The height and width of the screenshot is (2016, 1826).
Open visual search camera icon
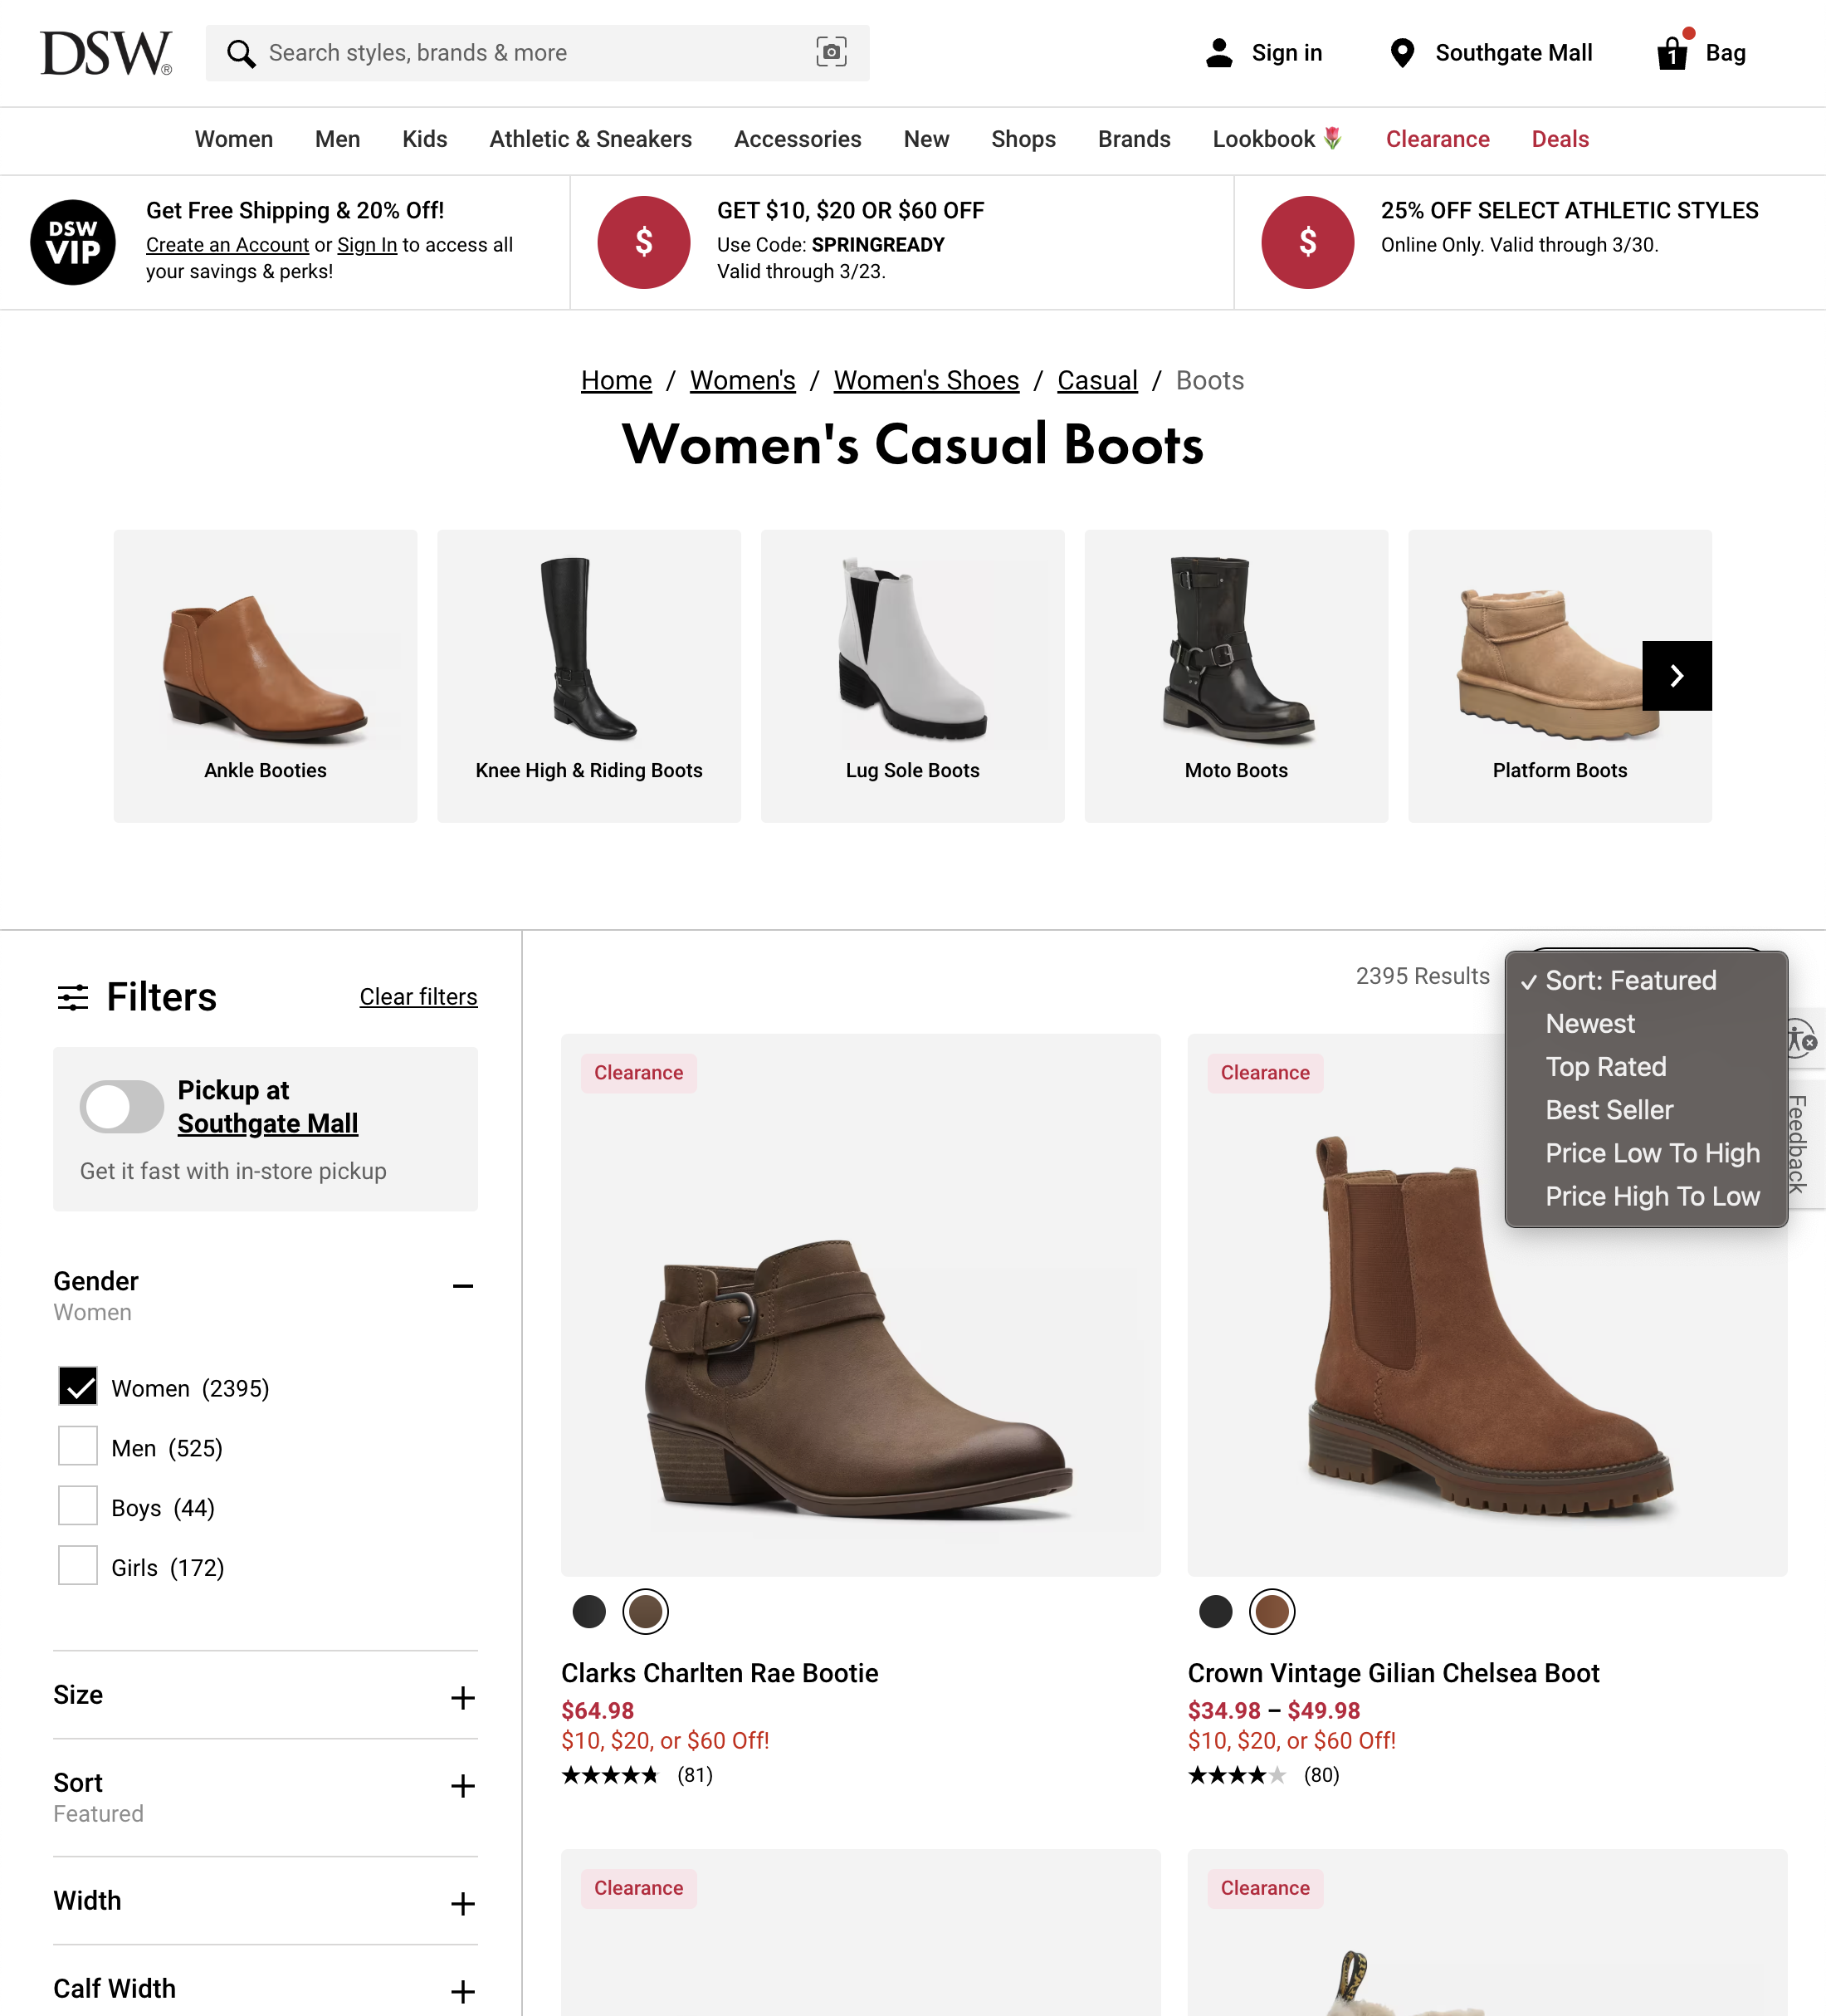[831, 52]
